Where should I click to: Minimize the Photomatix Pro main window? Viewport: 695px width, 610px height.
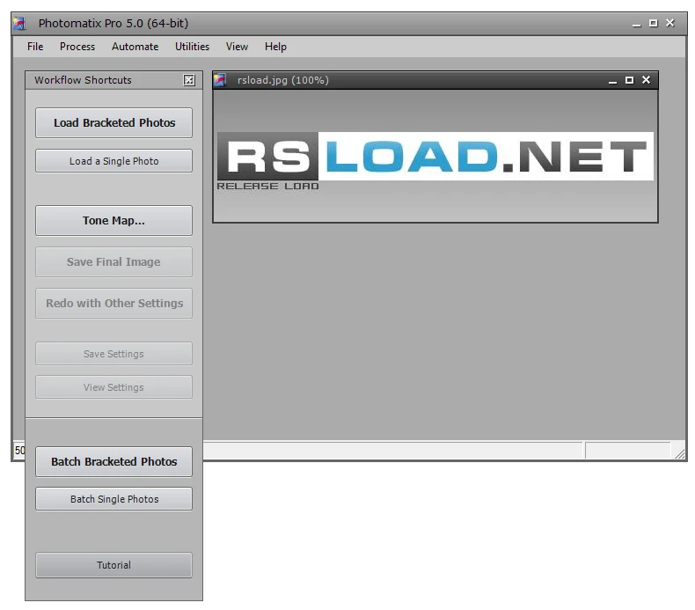click(636, 23)
